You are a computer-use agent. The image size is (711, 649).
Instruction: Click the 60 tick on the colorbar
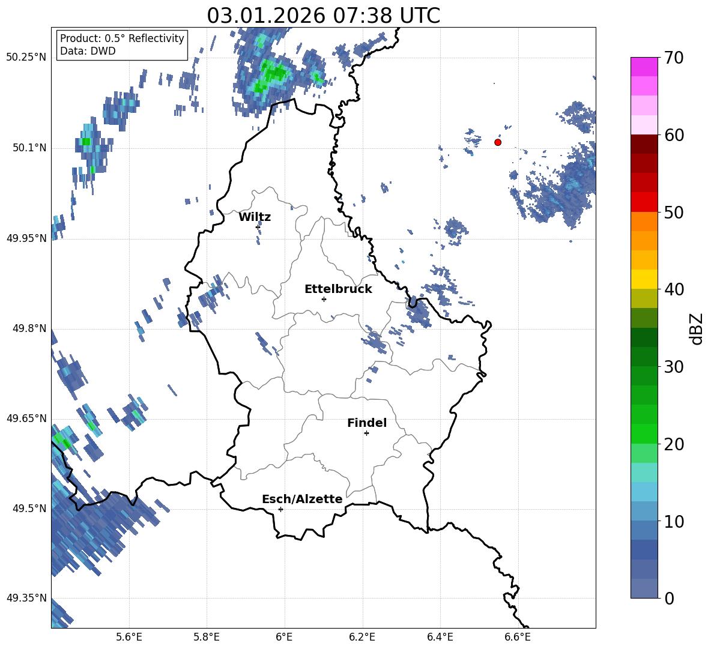pos(674,135)
